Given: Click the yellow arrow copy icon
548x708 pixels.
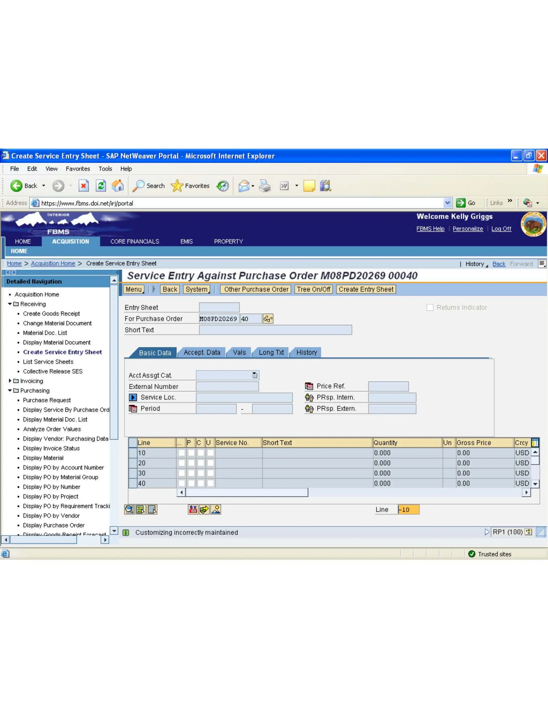Looking at the screenshot, I should (204, 510).
